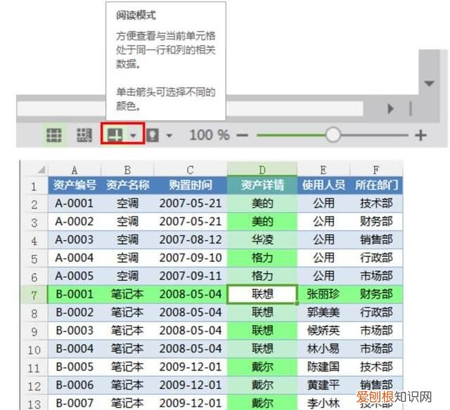The image size is (450, 410).
Task: Select cell 2007-08-12
Action: click(x=190, y=239)
